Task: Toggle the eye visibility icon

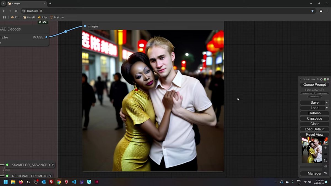Action: tap(326, 173)
